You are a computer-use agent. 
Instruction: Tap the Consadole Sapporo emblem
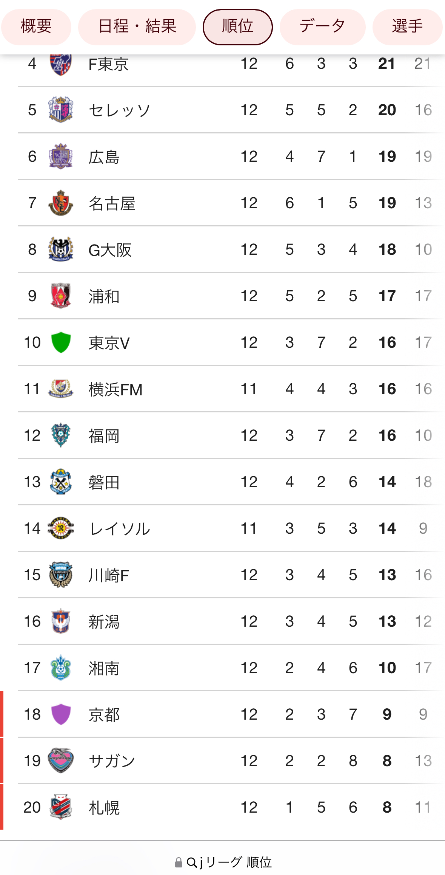[x=60, y=807]
